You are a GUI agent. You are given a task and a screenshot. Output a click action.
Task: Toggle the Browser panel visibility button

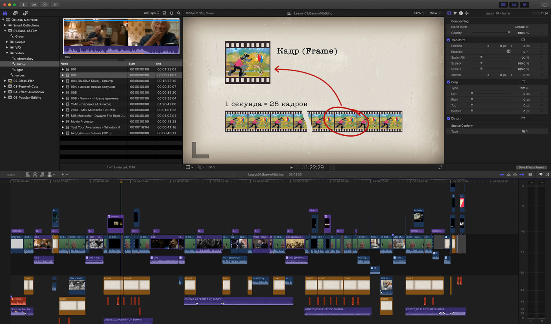(503, 5)
